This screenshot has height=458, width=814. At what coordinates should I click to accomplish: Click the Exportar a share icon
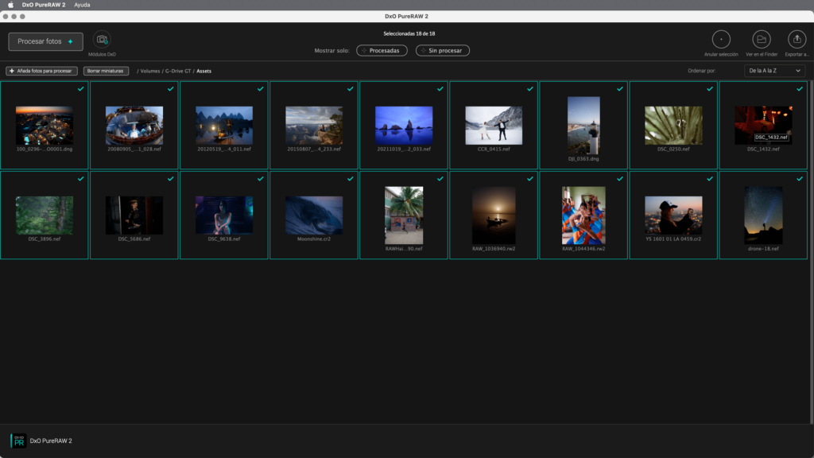pos(797,40)
